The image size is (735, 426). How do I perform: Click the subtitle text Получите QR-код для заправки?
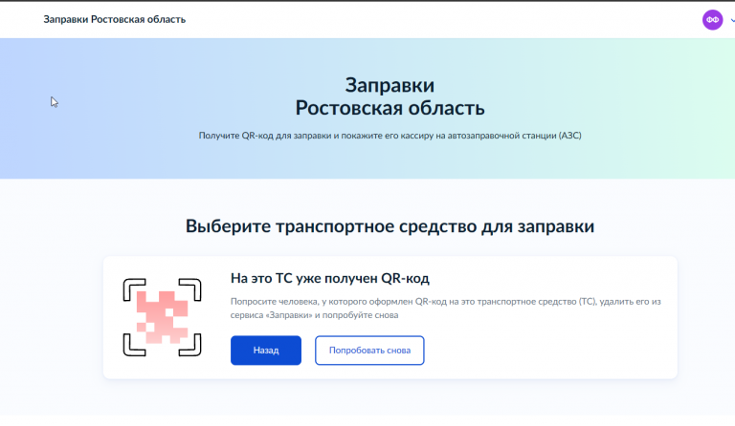click(265, 136)
